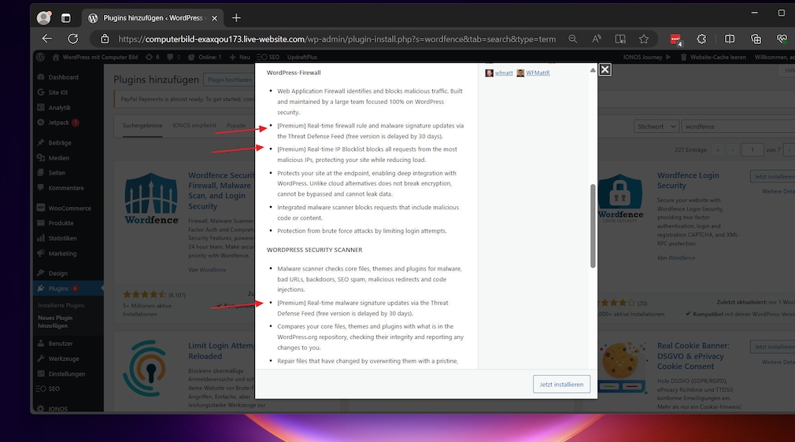Viewport: 795px width, 442px height.
Task: Open the Plugins menu in the WordPress sidebar
Action: (x=59, y=289)
